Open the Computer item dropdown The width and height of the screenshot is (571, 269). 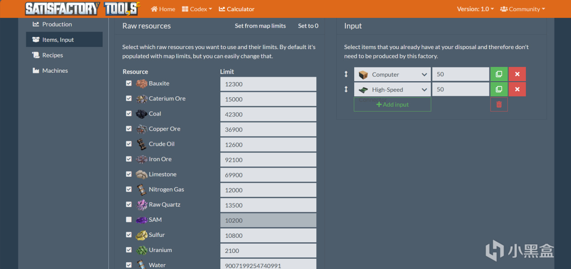(393, 74)
